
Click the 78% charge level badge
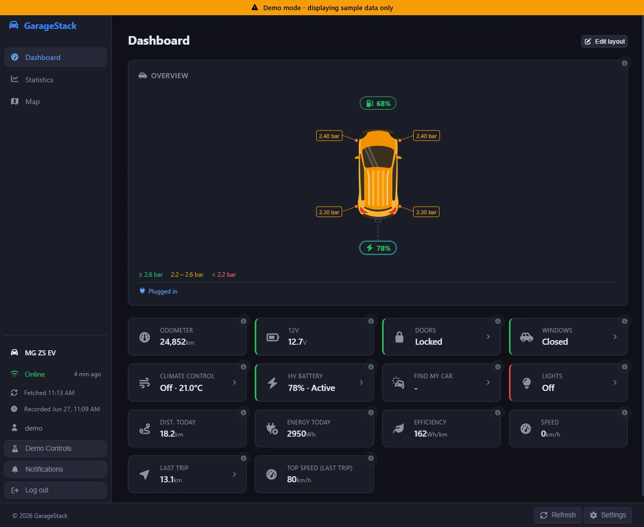[x=378, y=248]
